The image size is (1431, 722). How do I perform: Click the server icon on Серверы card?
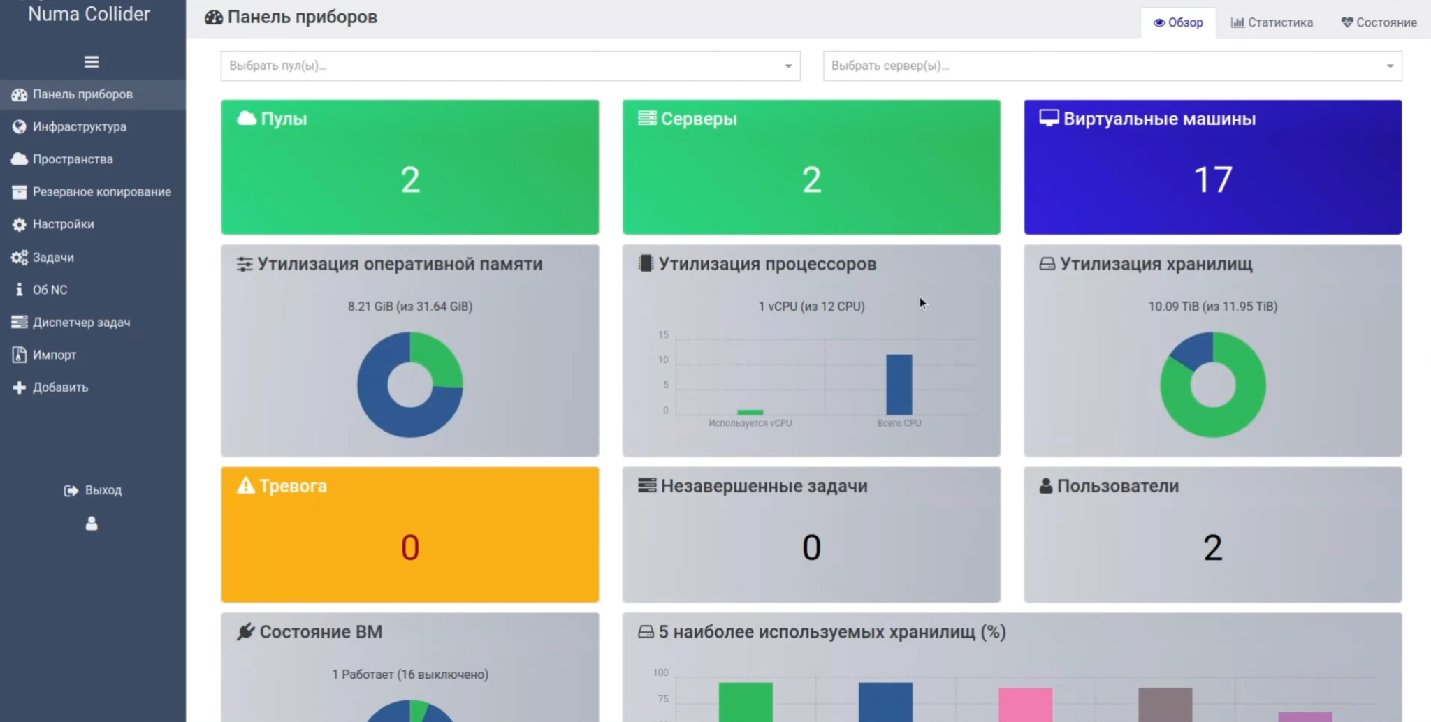pos(647,118)
